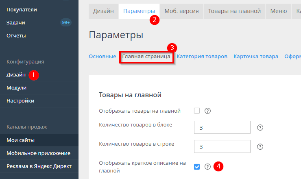Screen dimensions: 301x179
Task: Go to the Главная страница section
Action: [x=146, y=57]
